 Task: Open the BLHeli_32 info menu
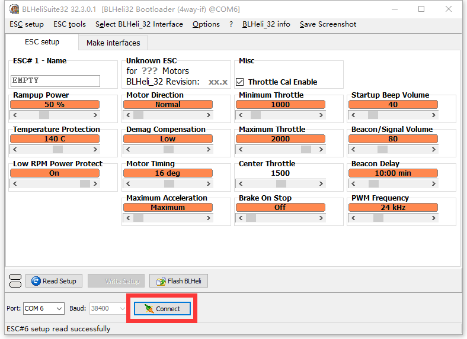pos(266,24)
